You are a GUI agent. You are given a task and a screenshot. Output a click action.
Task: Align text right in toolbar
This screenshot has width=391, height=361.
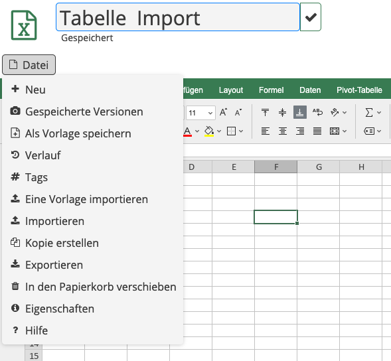click(x=300, y=131)
